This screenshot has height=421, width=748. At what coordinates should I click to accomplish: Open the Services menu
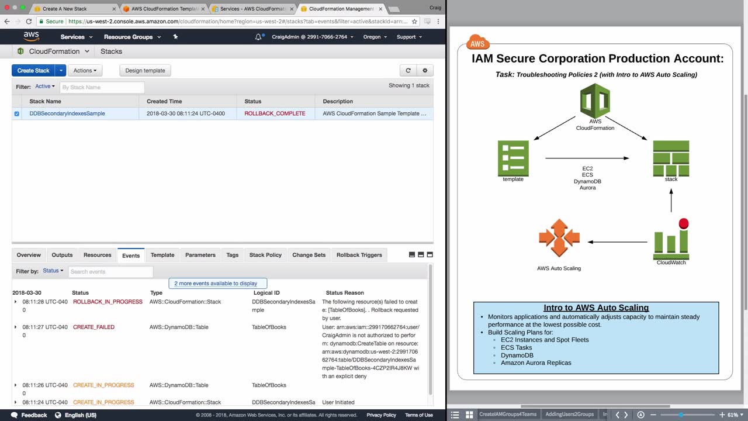pos(77,37)
